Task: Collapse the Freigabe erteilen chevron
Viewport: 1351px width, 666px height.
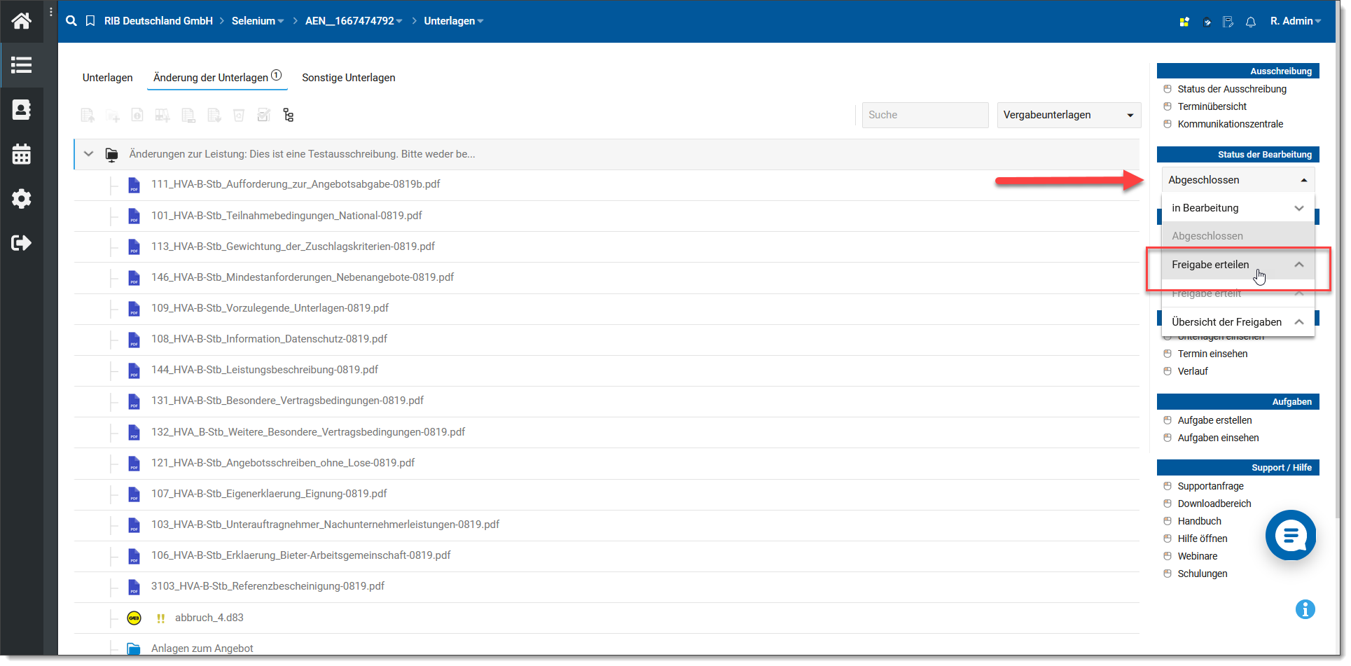Action: [1299, 265]
